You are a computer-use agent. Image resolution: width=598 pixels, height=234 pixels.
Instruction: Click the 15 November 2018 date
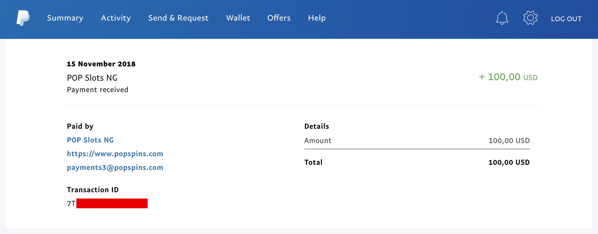pos(101,64)
